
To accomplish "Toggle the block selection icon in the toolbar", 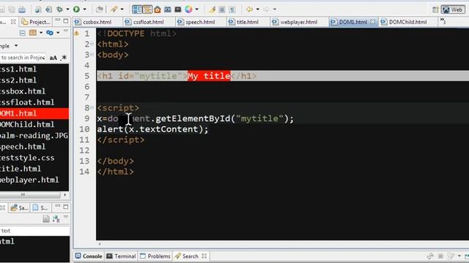I will (x=222, y=9).
